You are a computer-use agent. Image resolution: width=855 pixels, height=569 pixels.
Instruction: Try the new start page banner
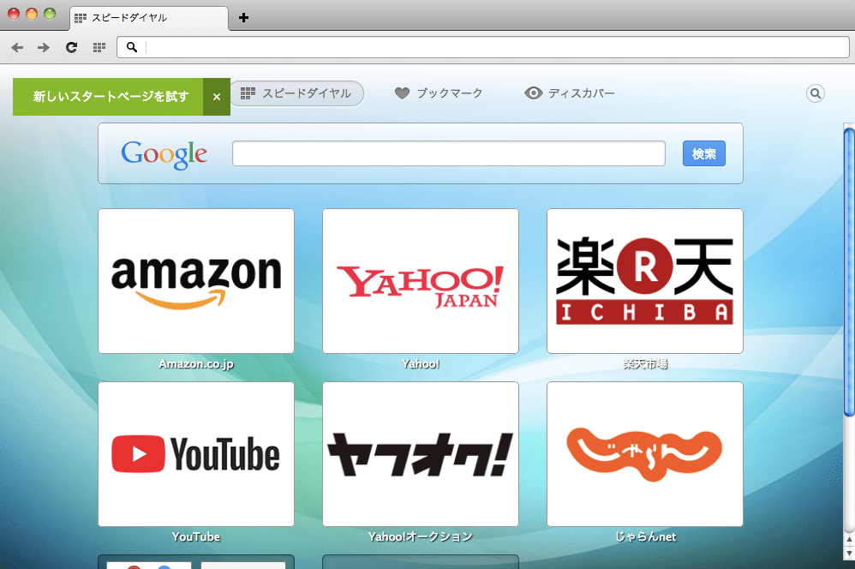108,97
